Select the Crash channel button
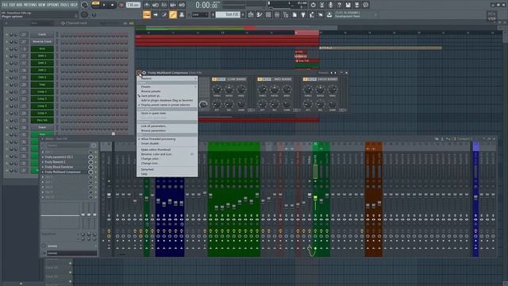This screenshot has width=508, height=286. (42, 34)
